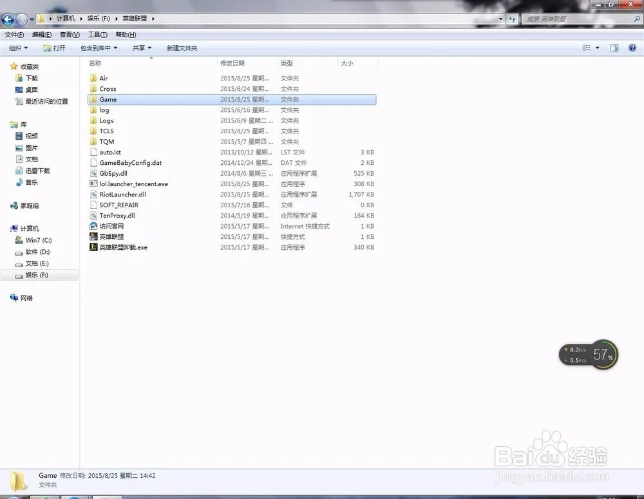Image resolution: width=644 pixels, height=499 pixels.
Task: Open recent locations dropdown beside Forward arrow
Action: coord(32,19)
